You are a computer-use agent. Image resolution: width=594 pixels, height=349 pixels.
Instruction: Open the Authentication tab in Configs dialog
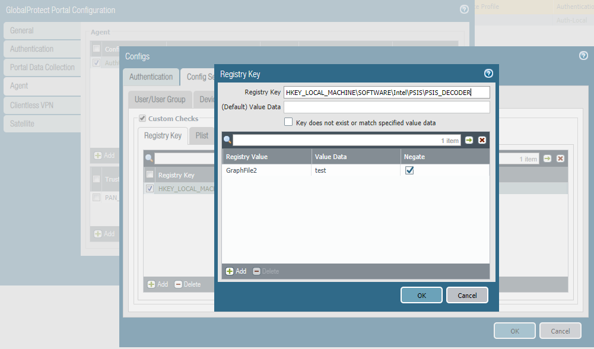150,77
